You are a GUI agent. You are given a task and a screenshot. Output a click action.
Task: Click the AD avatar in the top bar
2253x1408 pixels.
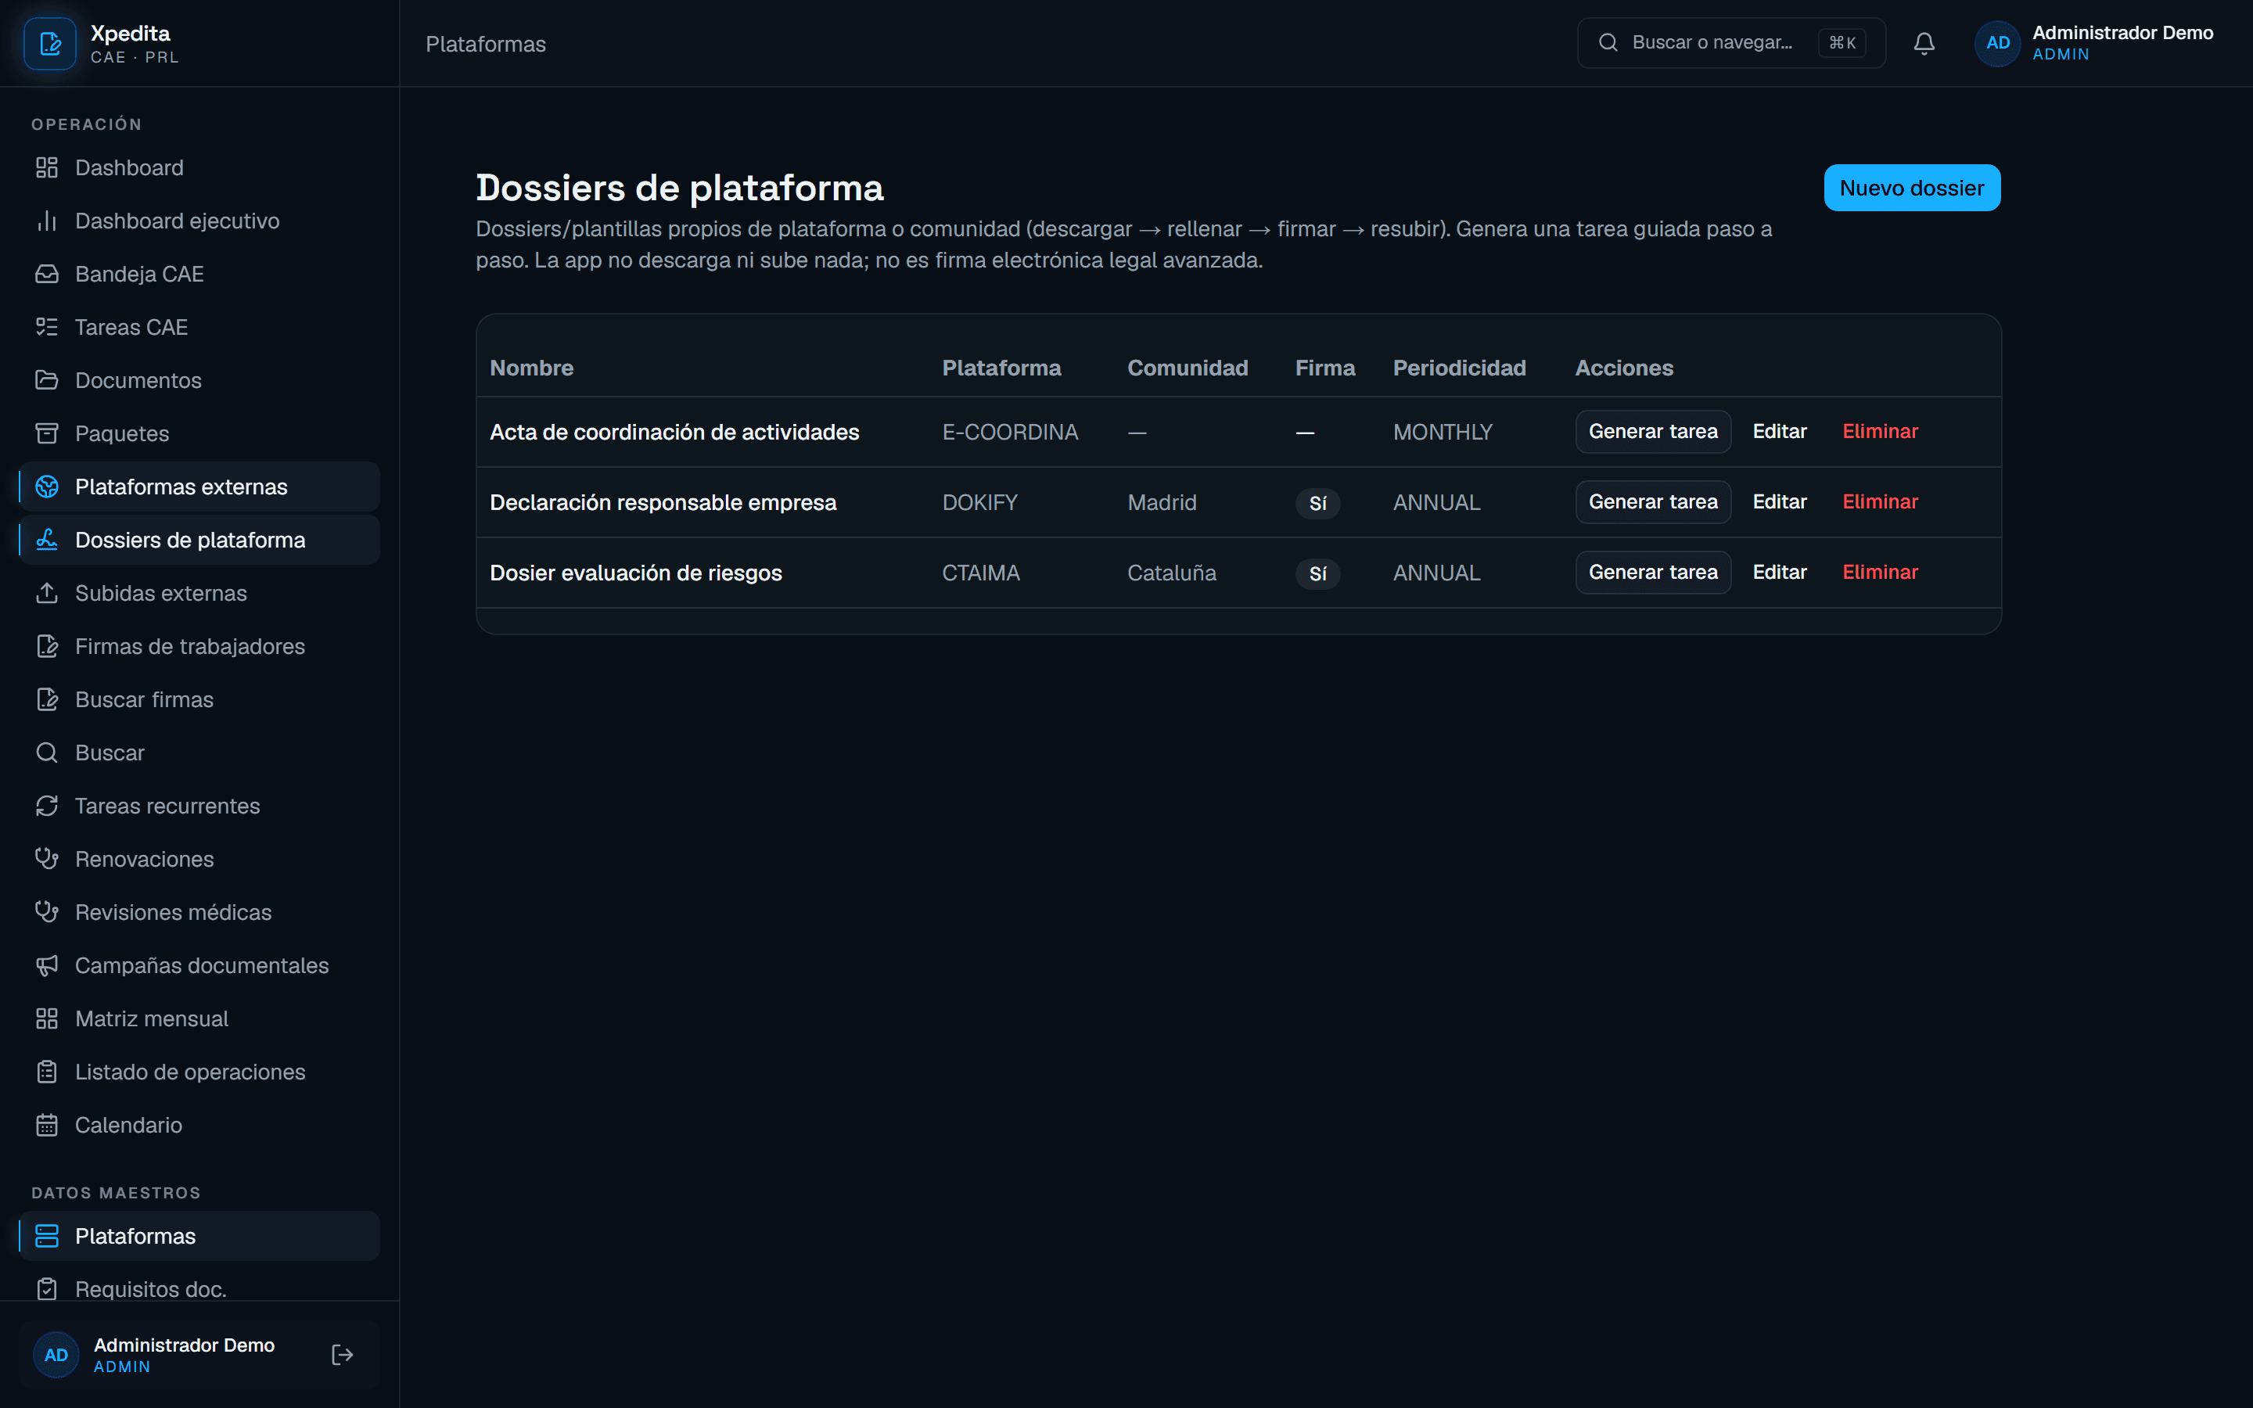[x=1997, y=43]
